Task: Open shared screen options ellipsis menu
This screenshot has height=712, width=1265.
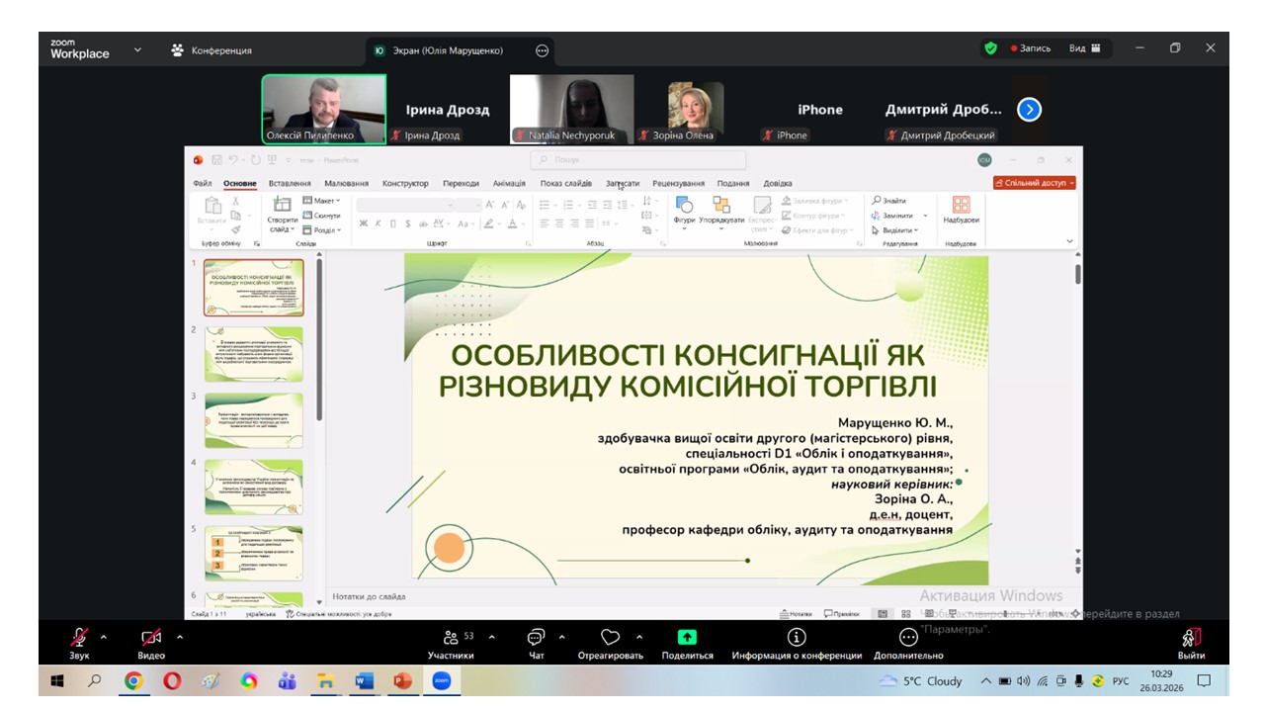Action: (542, 50)
